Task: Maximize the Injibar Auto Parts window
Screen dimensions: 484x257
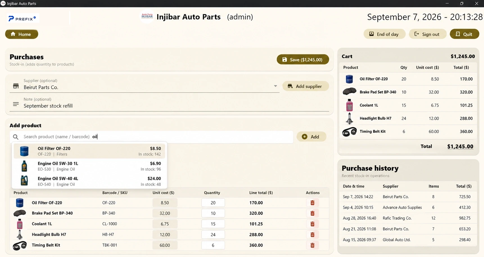Action: click(462, 3)
